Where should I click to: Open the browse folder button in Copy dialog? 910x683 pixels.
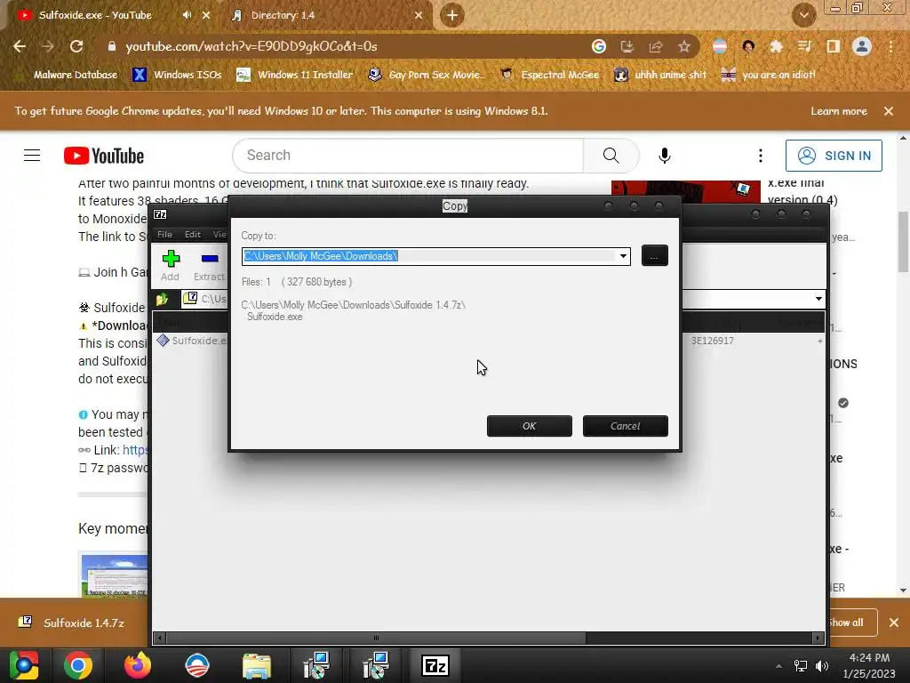pos(654,255)
